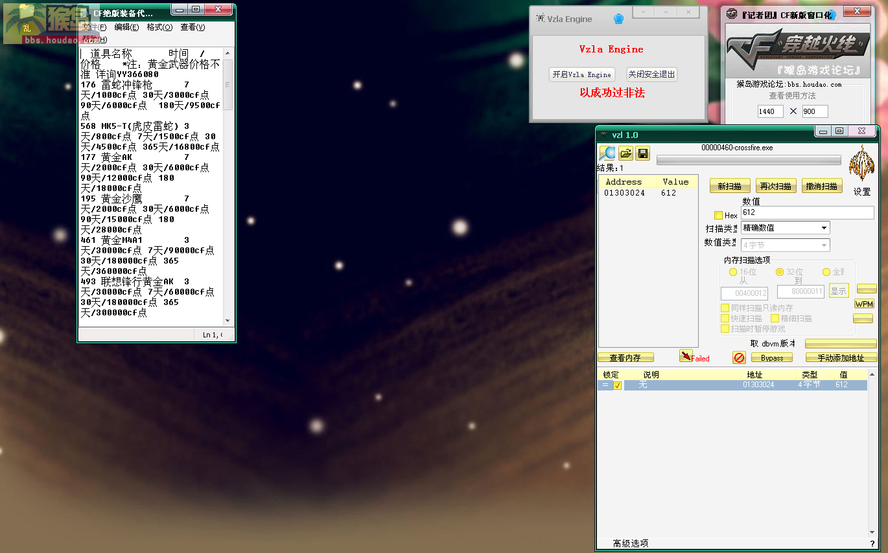Click 显示 button in memory scan options

[839, 291]
